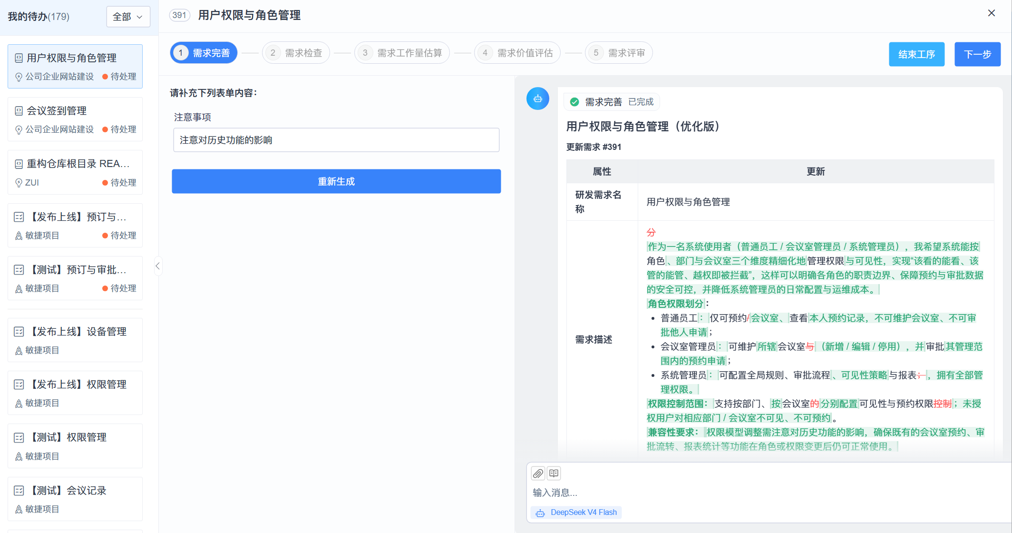Open the 【发布上线】权限管理 to-do item
Screen dimensions: 1012x533
75,393
